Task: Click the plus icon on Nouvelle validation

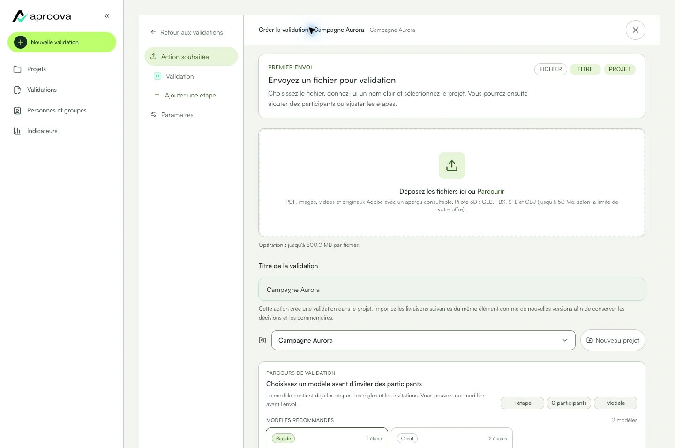Action: click(x=21, y=42)
